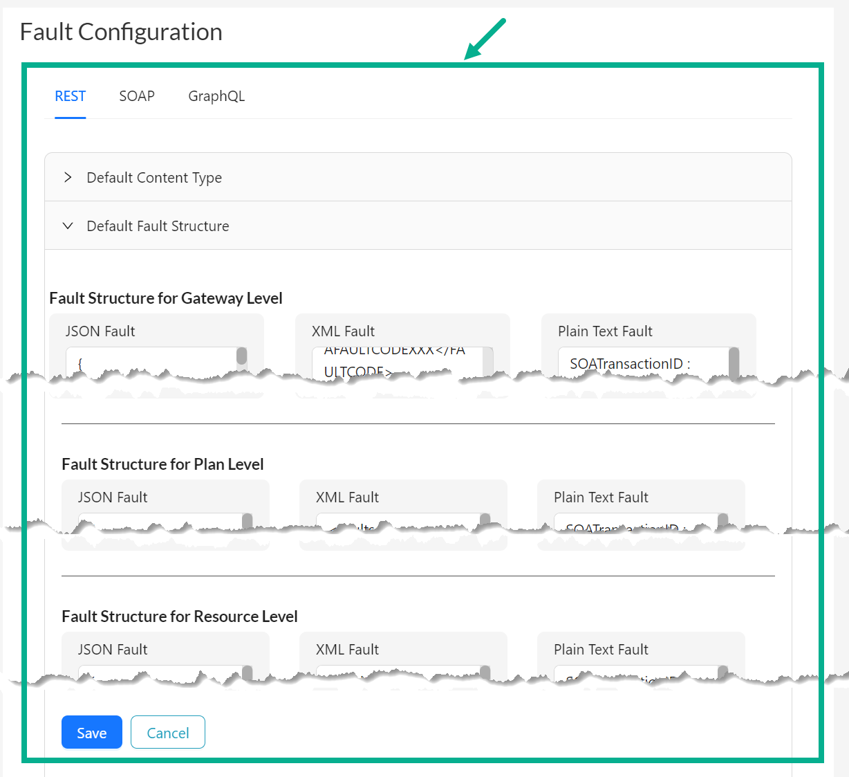Collapse the Default Fault Structure section
The image size is (849, 777).
(158, 226)
